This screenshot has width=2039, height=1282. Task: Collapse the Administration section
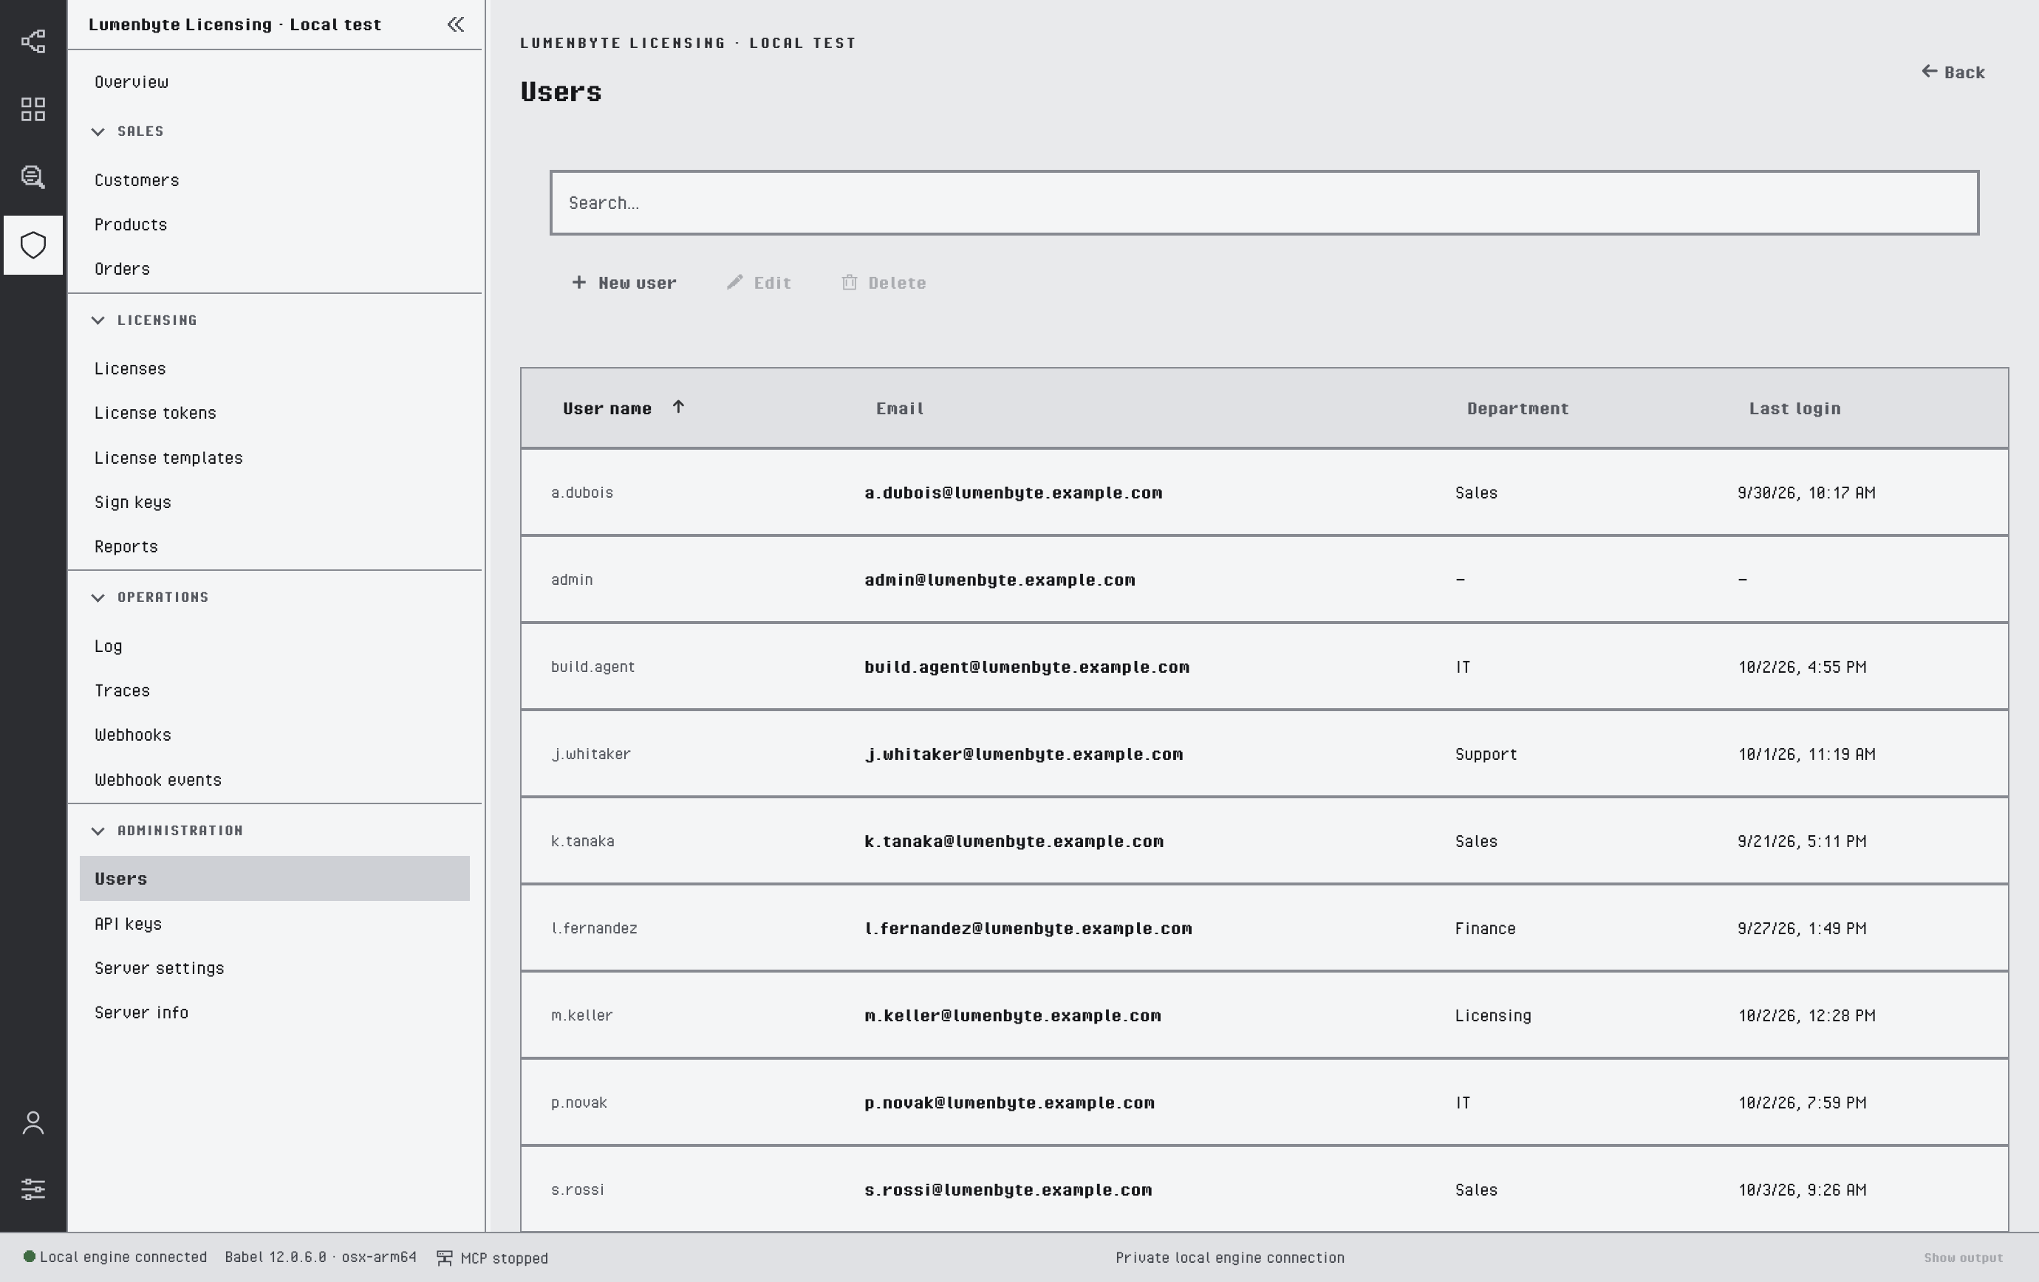(x=98, y=831)
